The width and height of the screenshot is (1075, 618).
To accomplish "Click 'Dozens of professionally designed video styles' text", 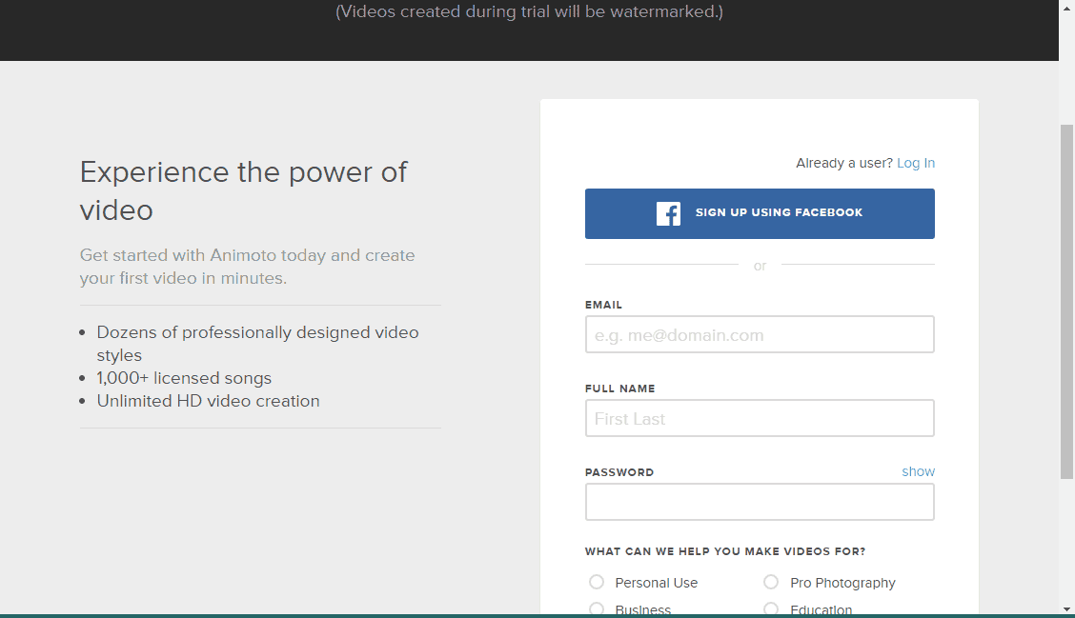I will pos(257,343).
